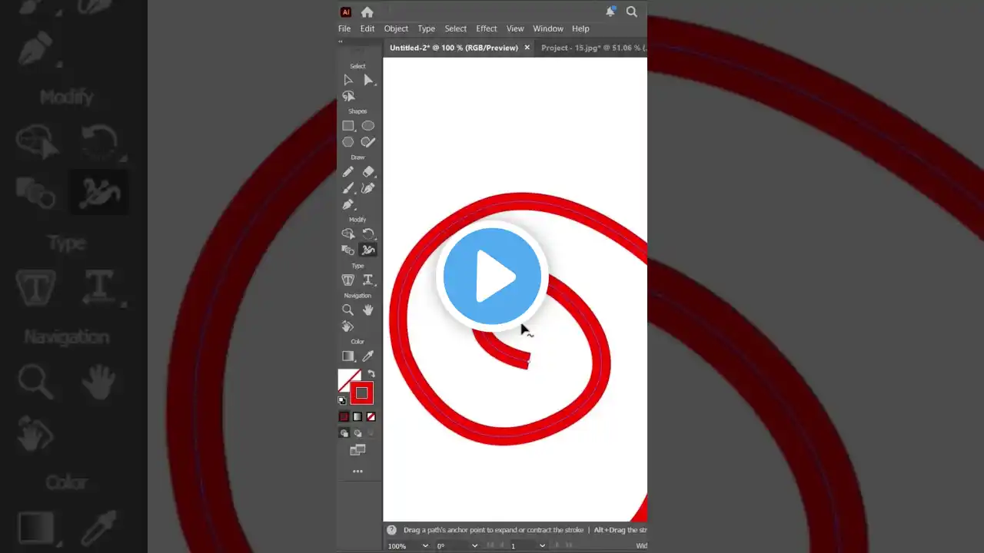
Task: Choose the Polygon tool
Action: point(348,142)
